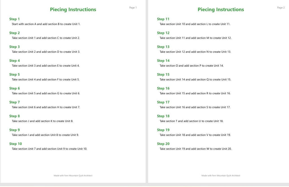Viewport: 289px width, 187px height.
Task: Select the Step 1 heading
Action: coord(14,19)
